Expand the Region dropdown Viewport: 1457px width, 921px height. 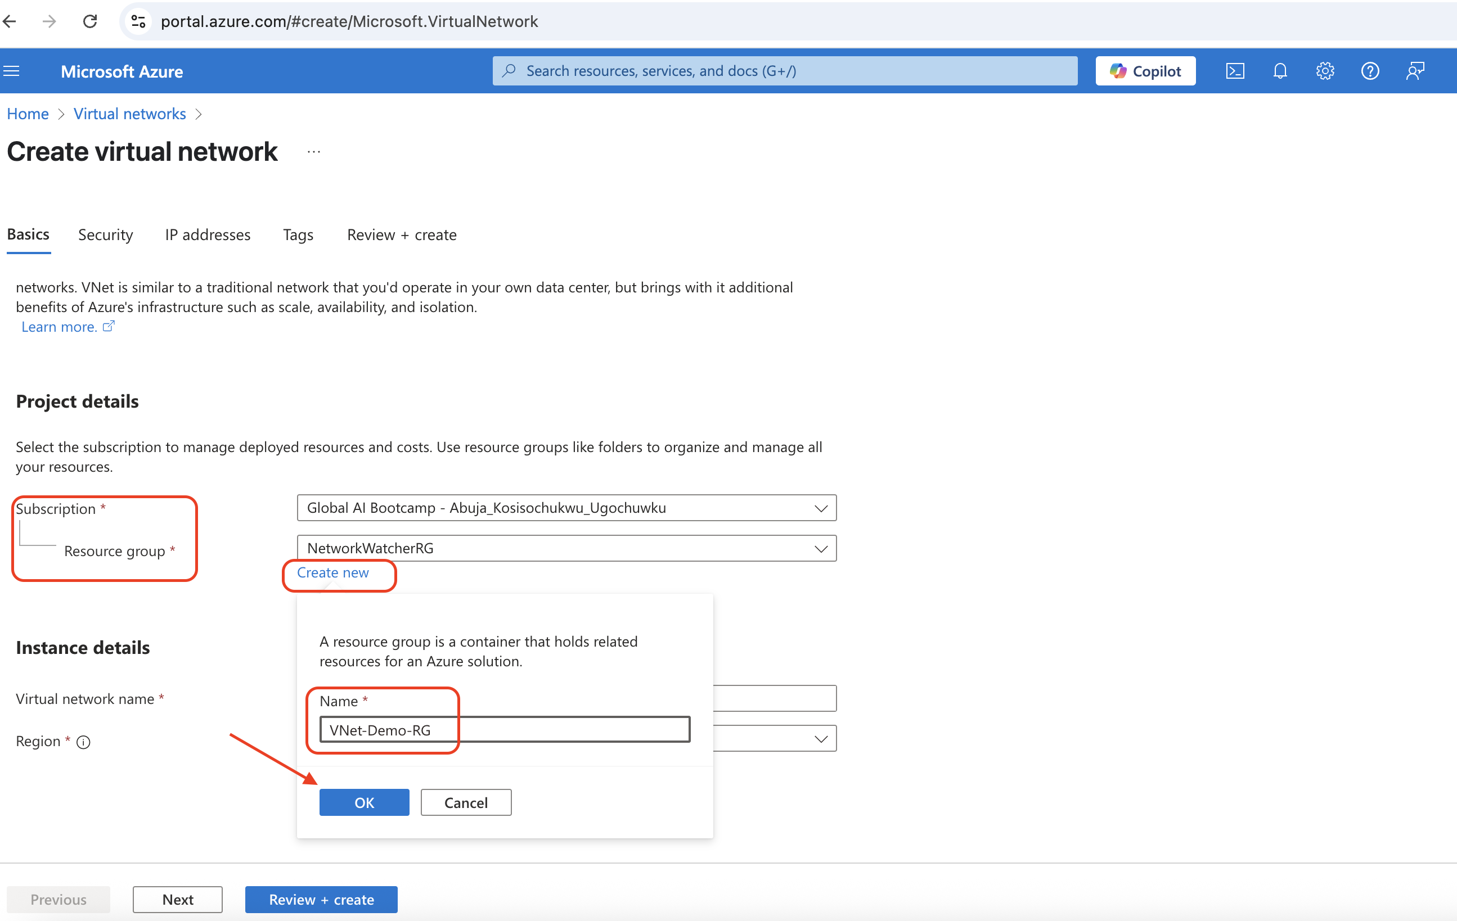click(x=775, y=738)
